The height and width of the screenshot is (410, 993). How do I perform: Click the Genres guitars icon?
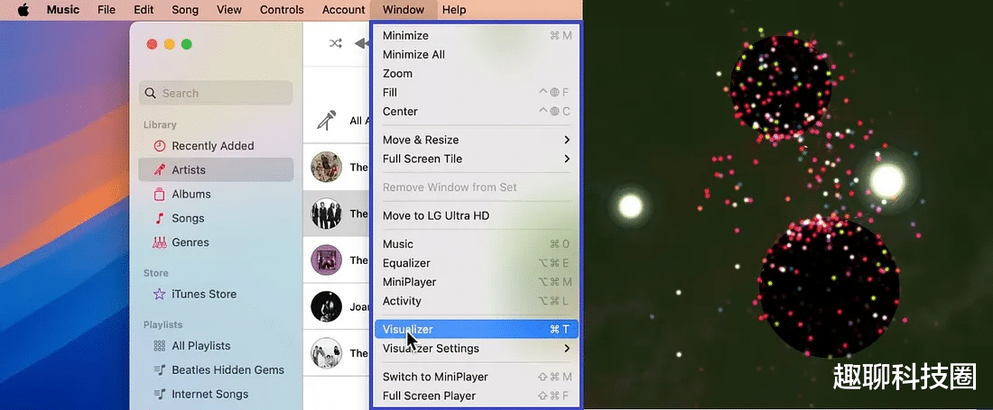coord(160,242)
